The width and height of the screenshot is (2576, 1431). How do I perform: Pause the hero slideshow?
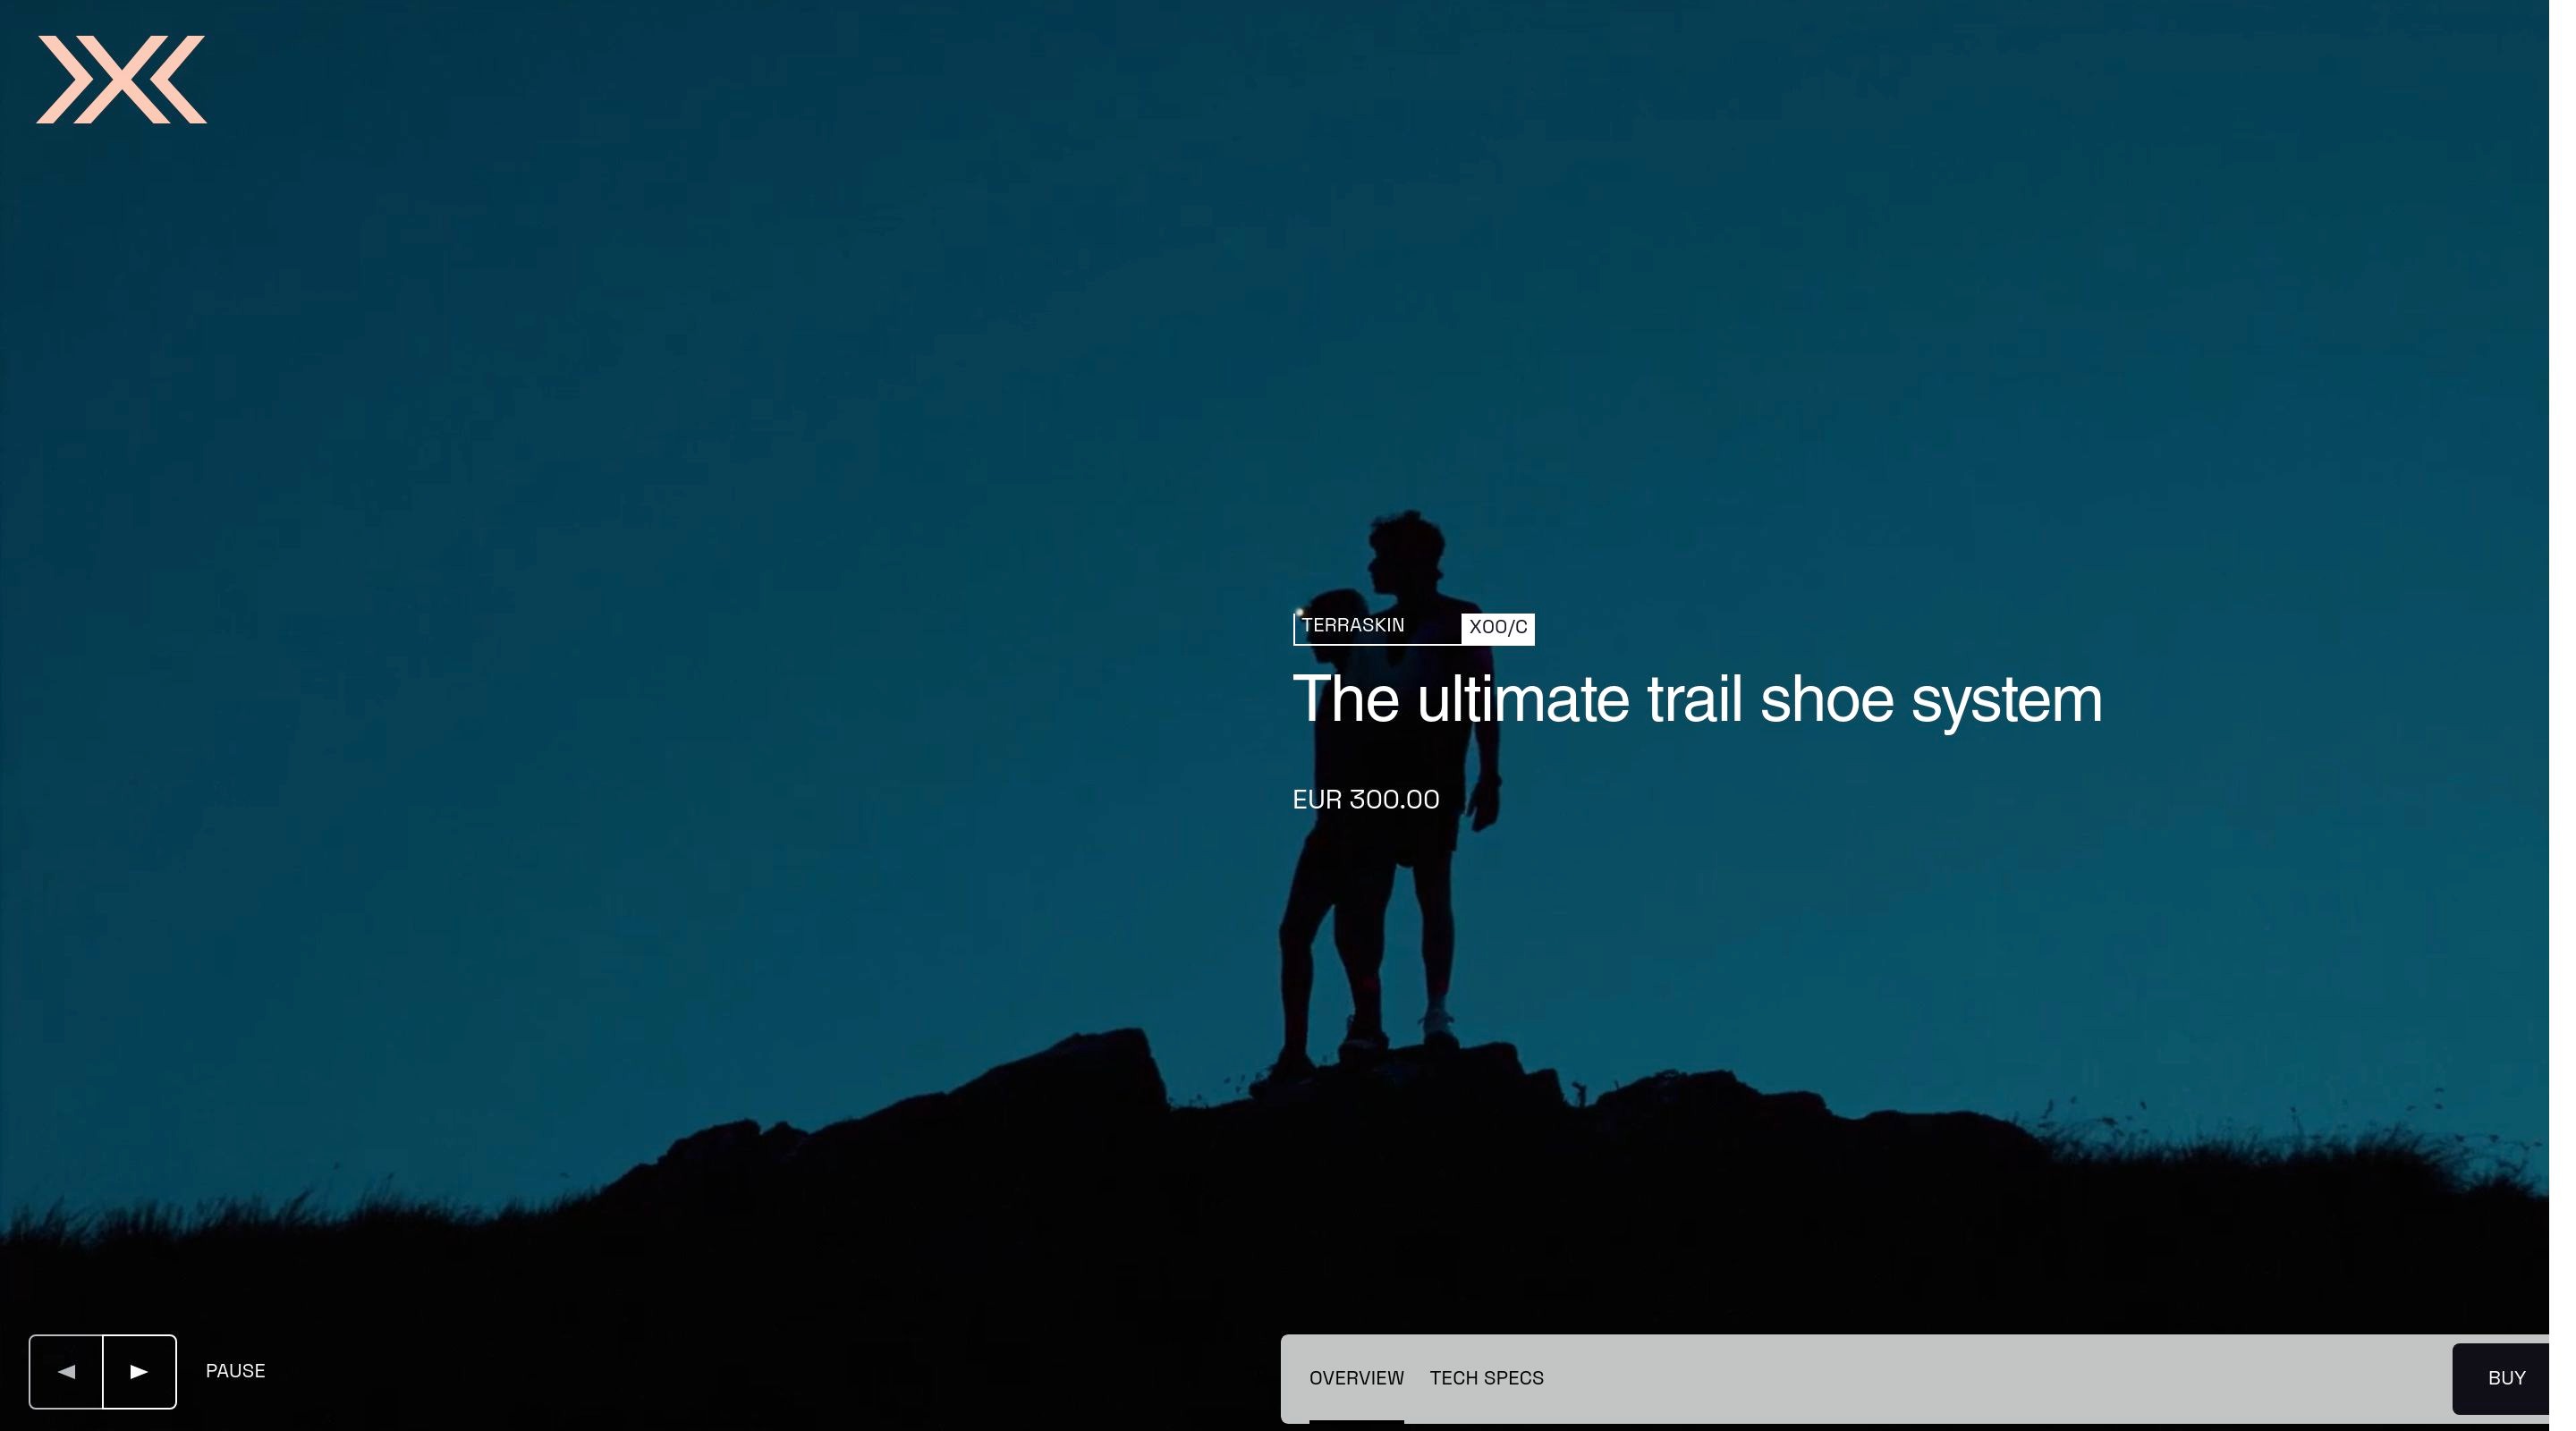(235, 1371)
